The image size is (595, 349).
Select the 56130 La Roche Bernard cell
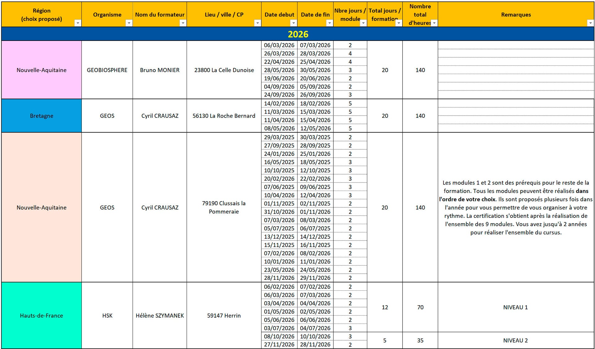coord(224,116)
